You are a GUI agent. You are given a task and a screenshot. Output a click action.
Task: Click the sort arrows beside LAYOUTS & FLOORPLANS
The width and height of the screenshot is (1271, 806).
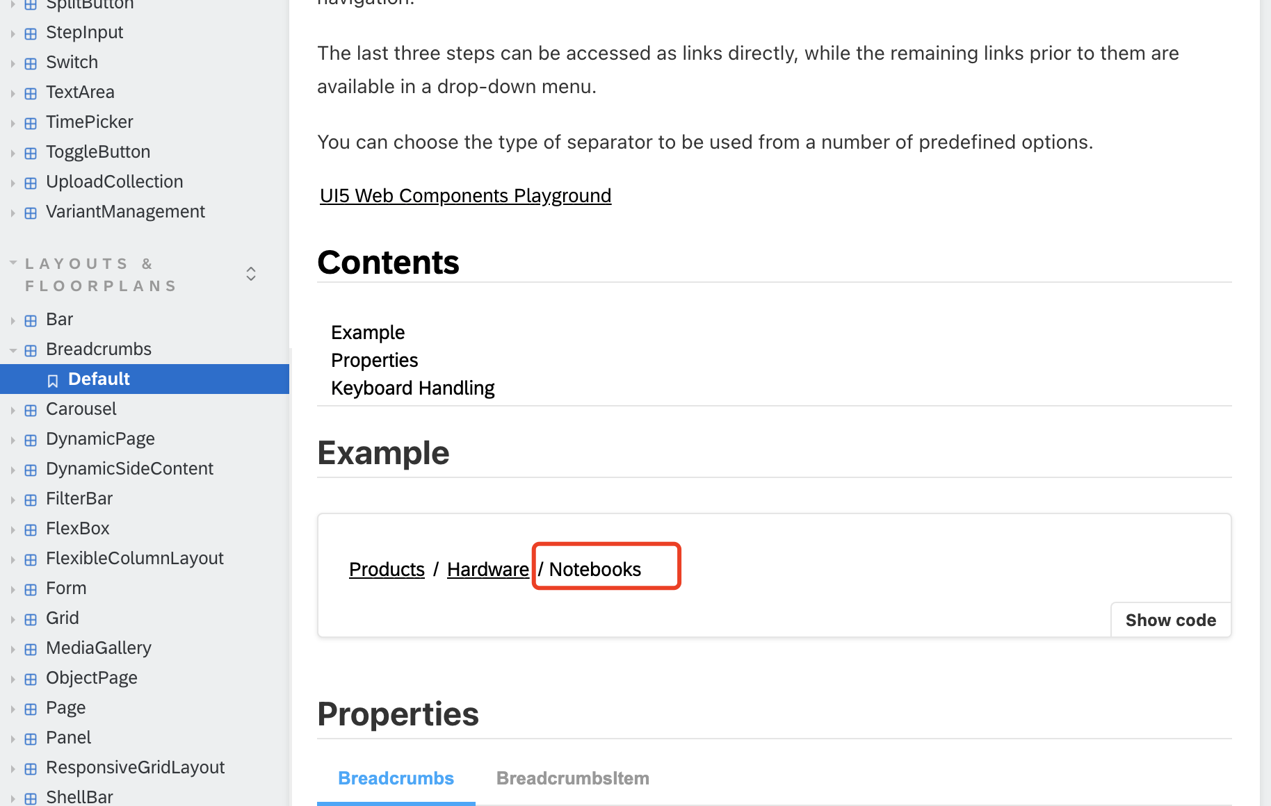250,274
